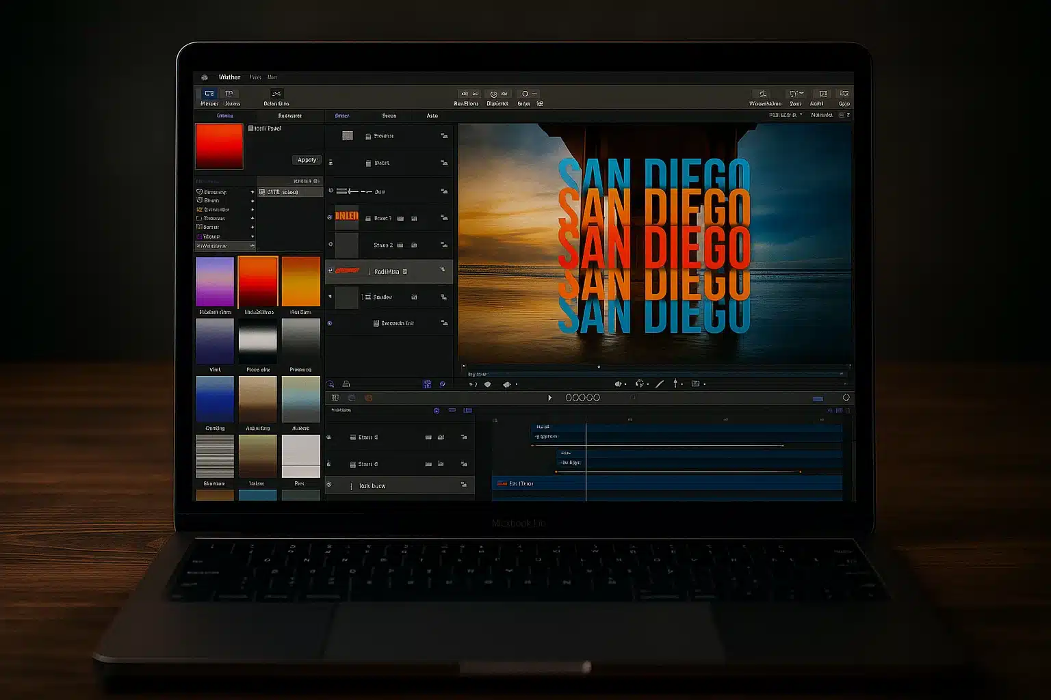
Task: Click the rectangle mask tool in canvas toolbar
Action: coord(695,384)
